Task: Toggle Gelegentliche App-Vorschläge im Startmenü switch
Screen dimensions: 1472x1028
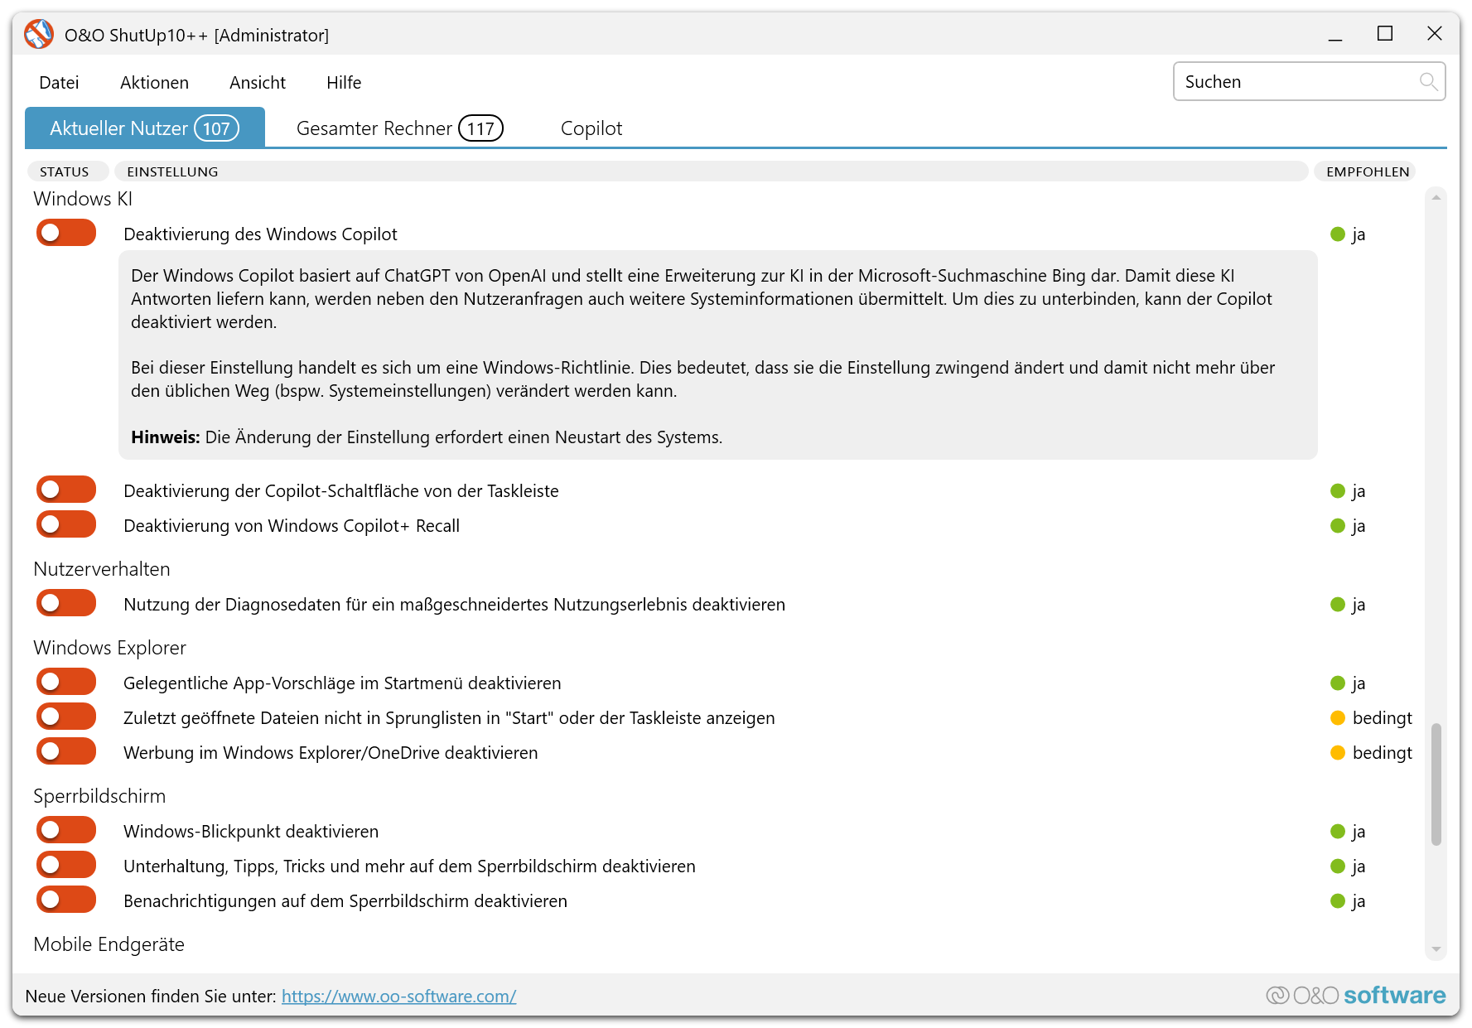Action: [66, 683]
